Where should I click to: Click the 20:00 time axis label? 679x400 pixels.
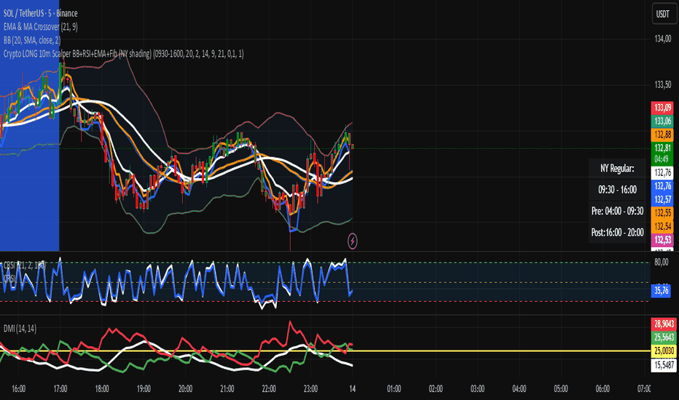pos(186,389)
